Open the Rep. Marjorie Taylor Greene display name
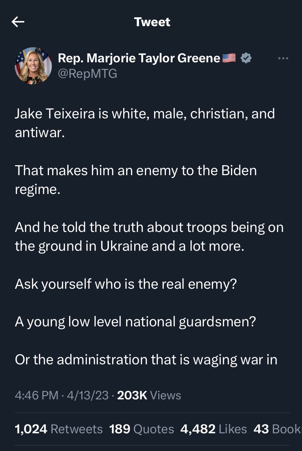Screen dimensions: 302x451 coord(139,58)
